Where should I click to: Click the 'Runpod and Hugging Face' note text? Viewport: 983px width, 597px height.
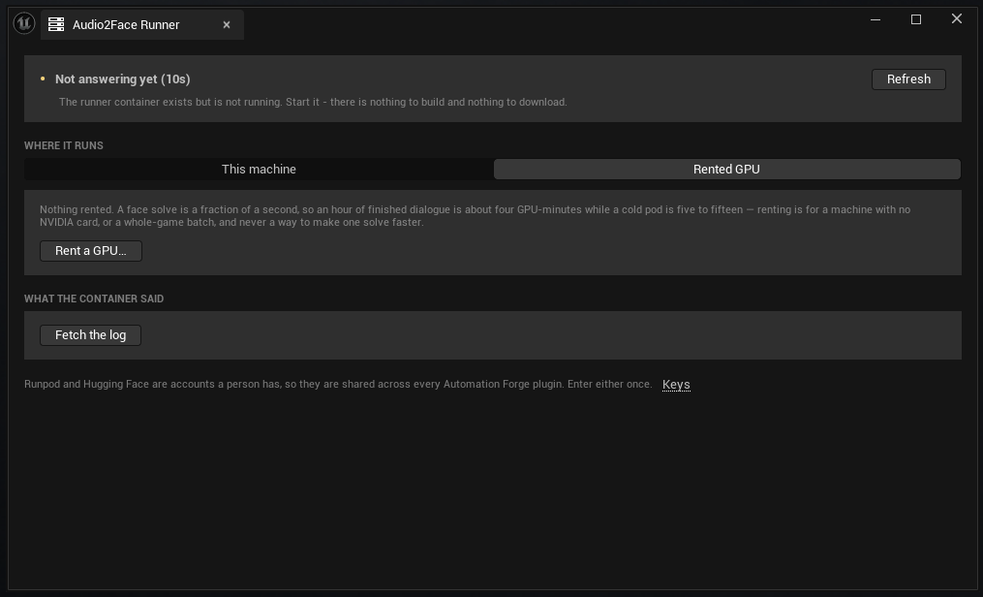[338, 384]
